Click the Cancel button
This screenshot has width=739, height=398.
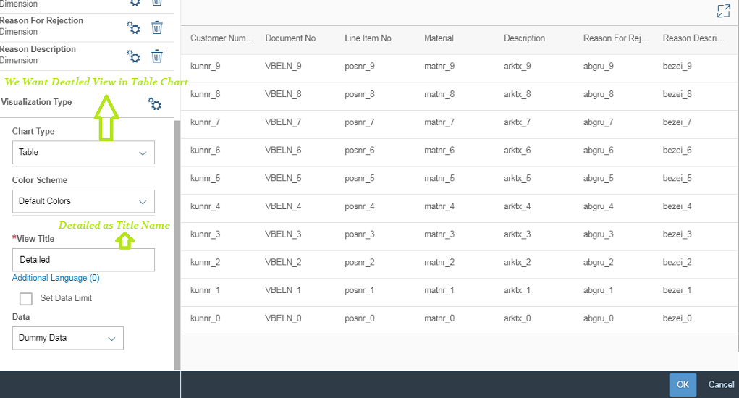click(x=721, y=385)
